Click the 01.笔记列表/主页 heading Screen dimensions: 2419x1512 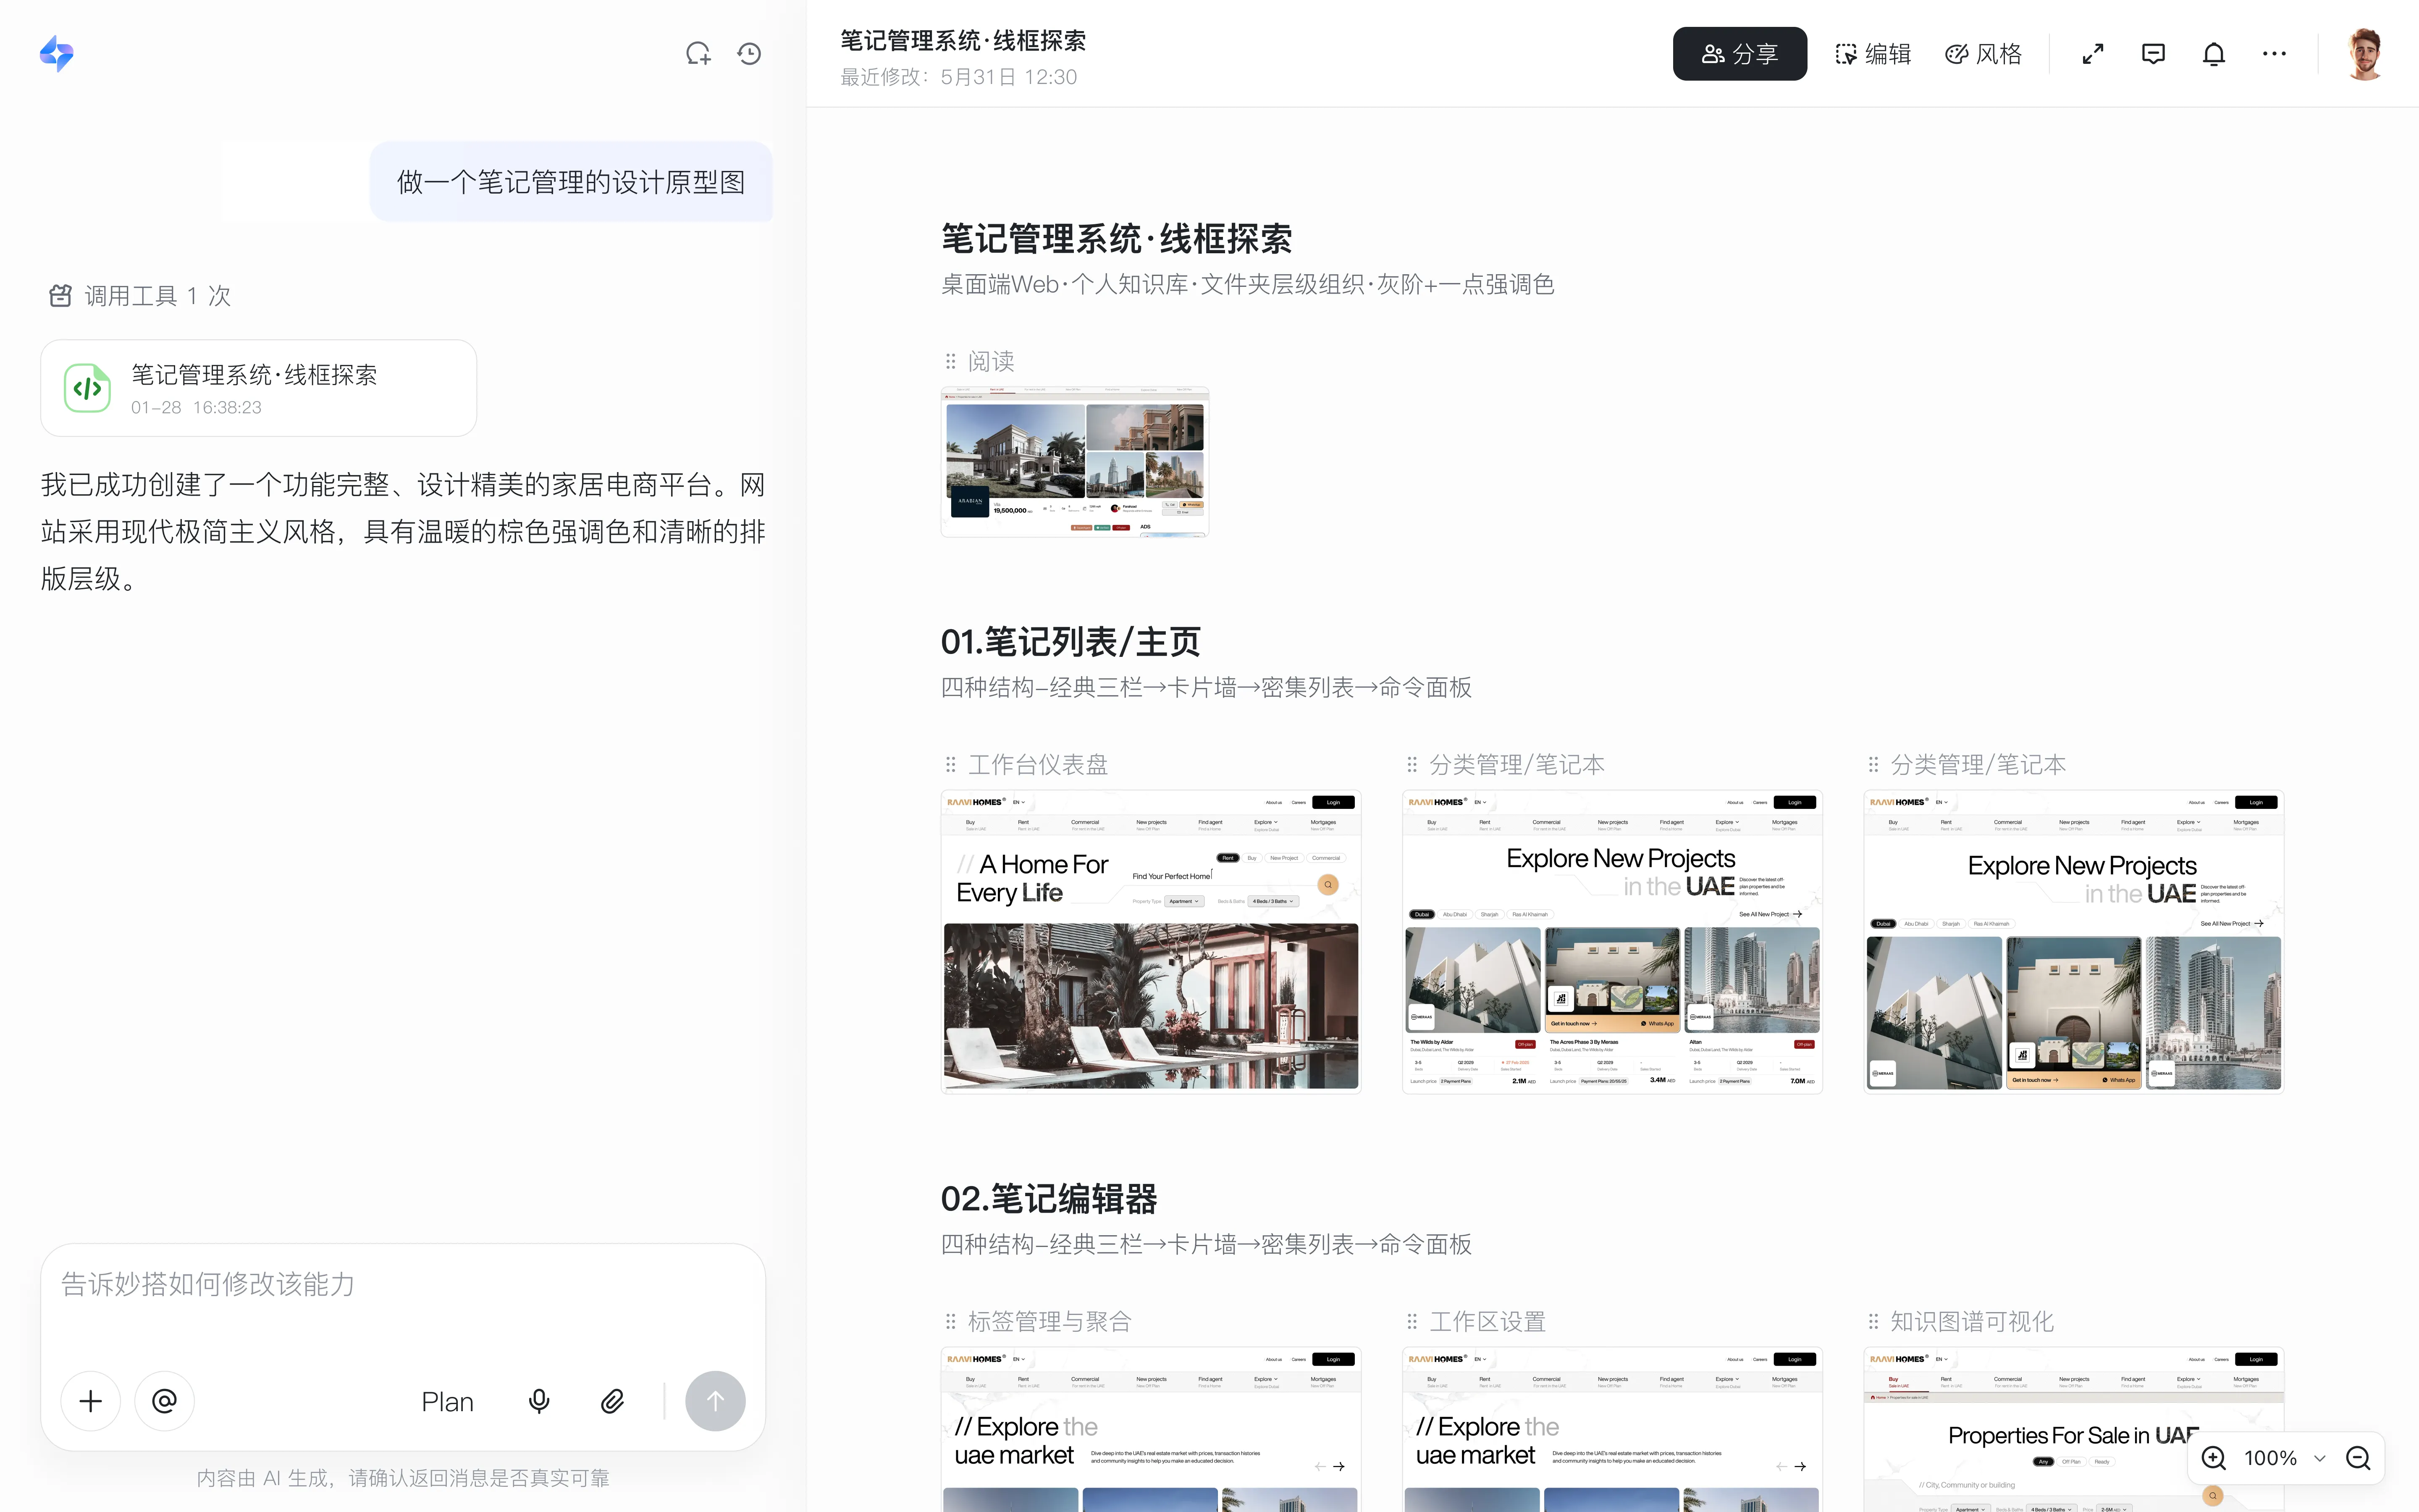tap(1070, 642)
